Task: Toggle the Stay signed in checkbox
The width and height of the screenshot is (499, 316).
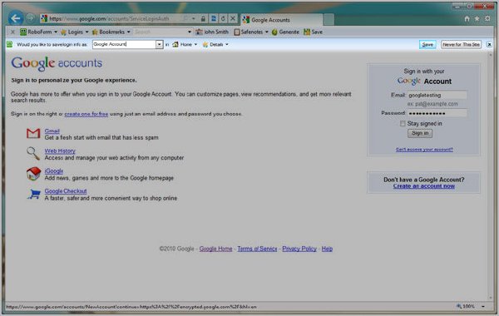Action: (x=403, y=123)
